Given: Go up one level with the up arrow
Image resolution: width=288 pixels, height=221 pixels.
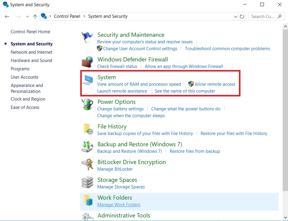Looking at the screenshot, I should point(35,17).
